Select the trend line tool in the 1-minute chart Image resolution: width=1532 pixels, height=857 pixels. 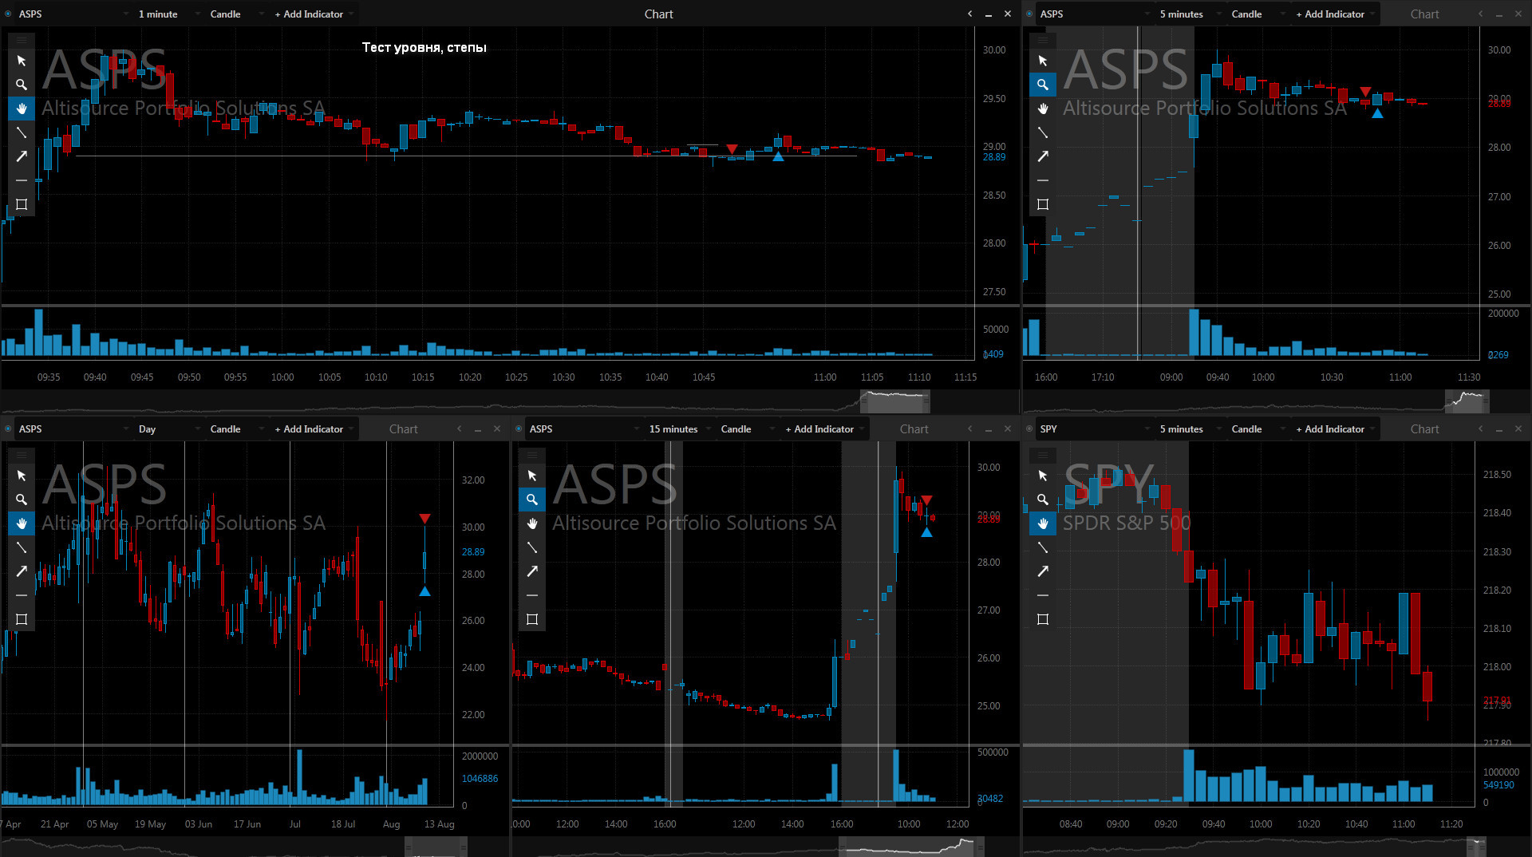point(22,132)
